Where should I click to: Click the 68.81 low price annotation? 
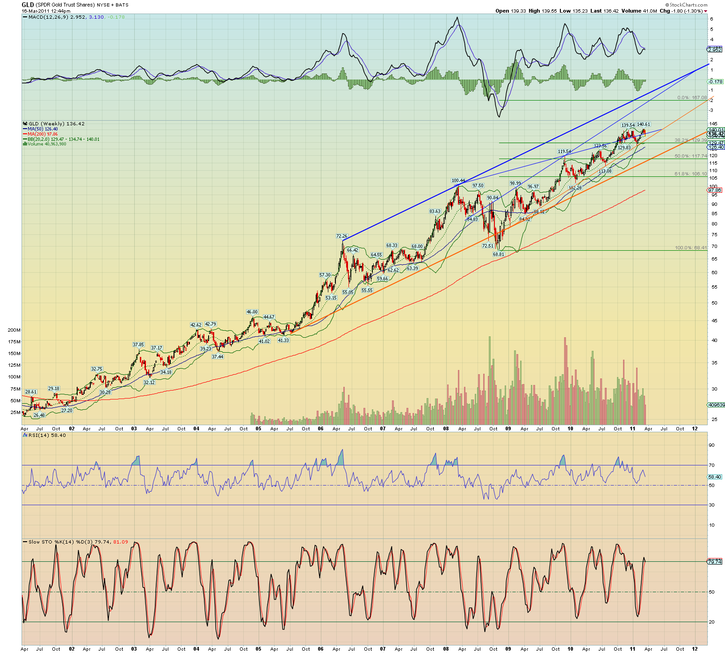tap(499, 254)
